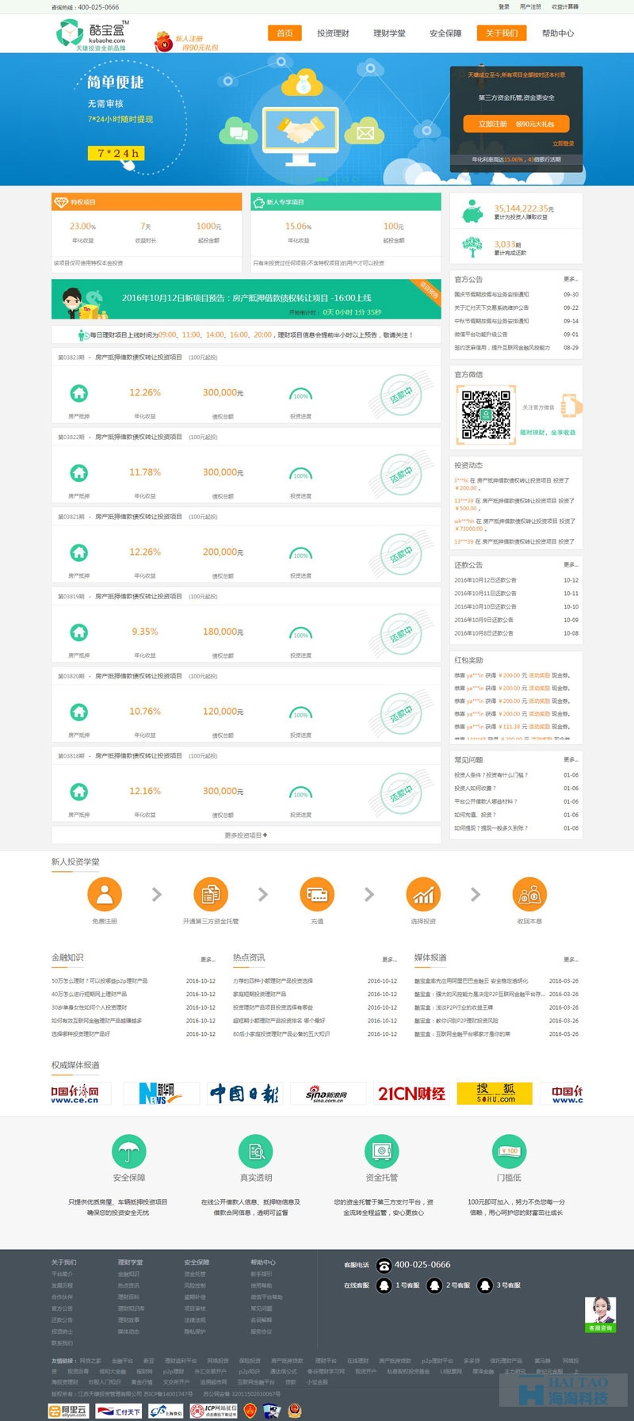This screenshot has height=1421, width=634.
Task: Open QQ chat for 2号客服
Action: [x=434, y=1285]
